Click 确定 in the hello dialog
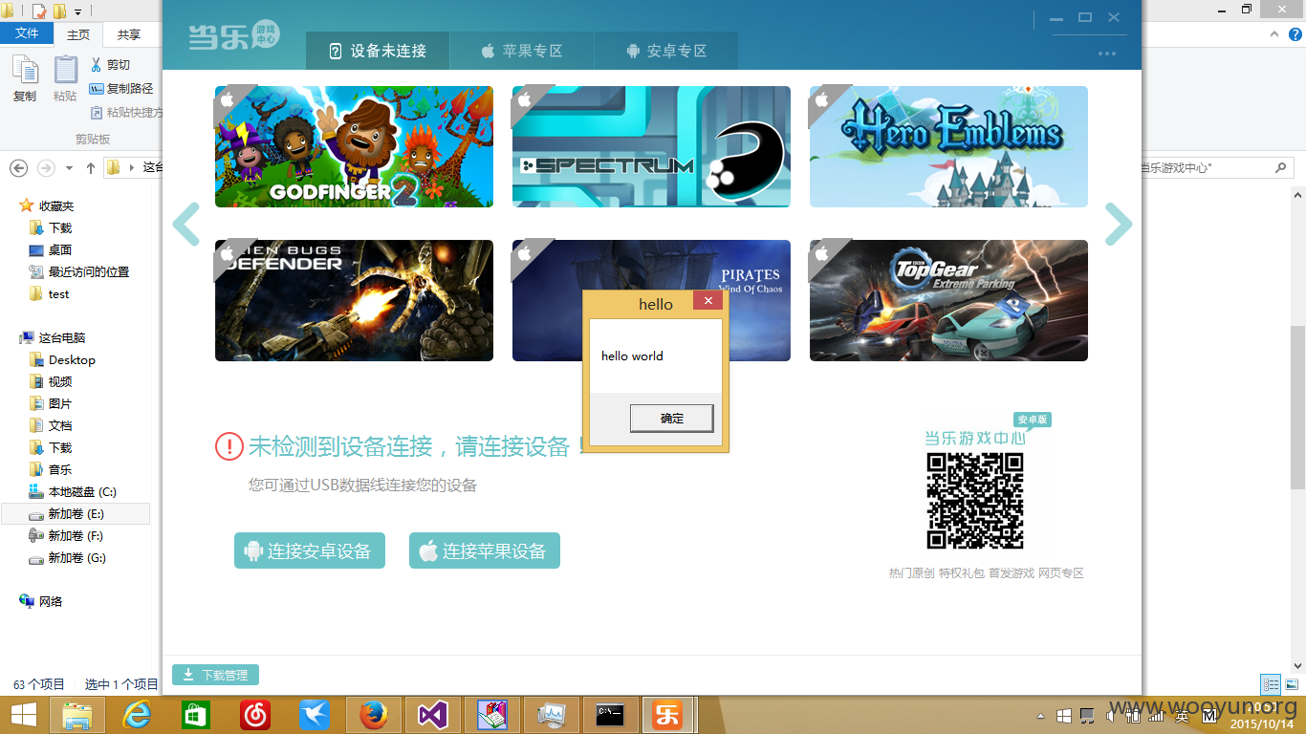This screenshot has width=1306, height=734. coord(671,418)
